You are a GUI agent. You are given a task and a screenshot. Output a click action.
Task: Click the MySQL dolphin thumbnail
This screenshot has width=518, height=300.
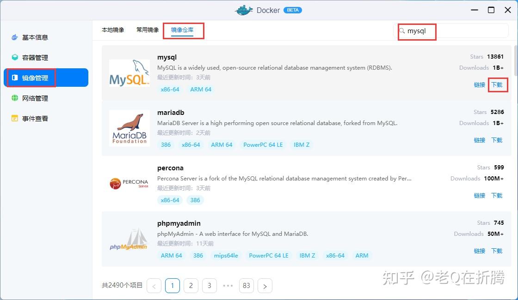coord(129,74)
